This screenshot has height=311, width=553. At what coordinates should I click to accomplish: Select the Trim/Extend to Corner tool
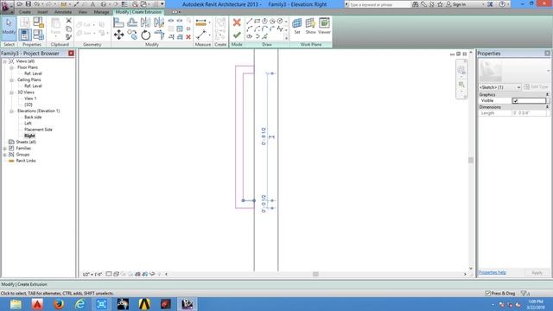click(x=159, y=35)
